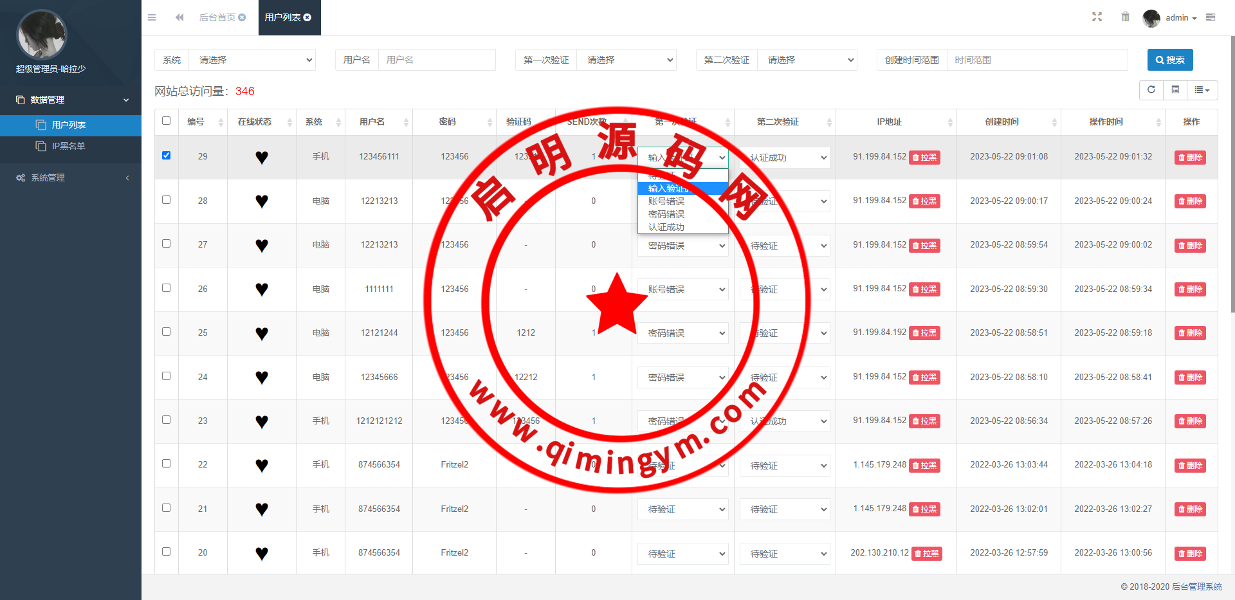Check the select-all checkbox in table header
Image resolution: width=1235 pixels, height=600 pixels.
coord(166,121)
